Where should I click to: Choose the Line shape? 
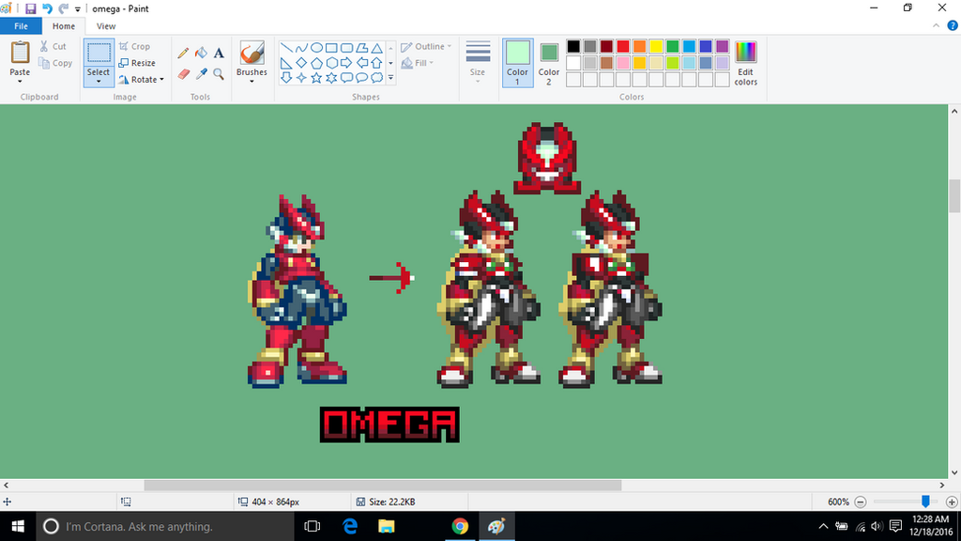click(x=286, y=48)
